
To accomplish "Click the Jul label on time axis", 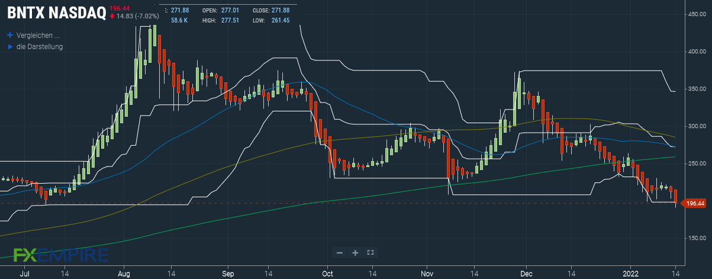I will click(25, 274).
